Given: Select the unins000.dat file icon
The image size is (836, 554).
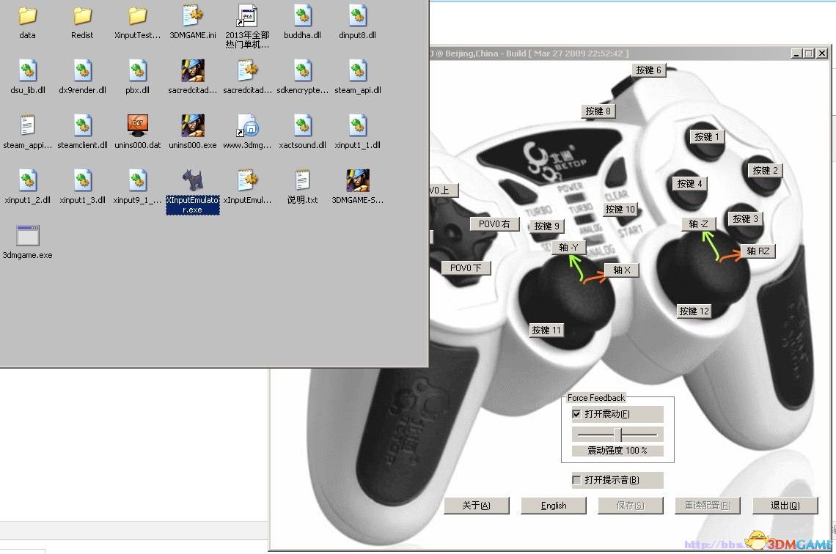Looking at the screenshot, I should tap(138, 126).
